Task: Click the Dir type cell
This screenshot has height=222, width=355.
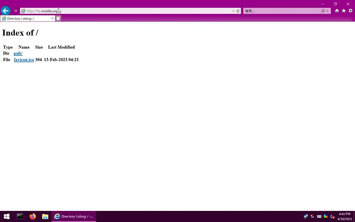Action: coord(6,53)
